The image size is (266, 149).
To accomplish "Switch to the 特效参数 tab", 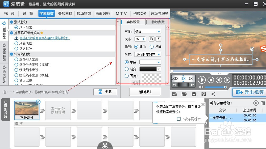I will point(158,22).
